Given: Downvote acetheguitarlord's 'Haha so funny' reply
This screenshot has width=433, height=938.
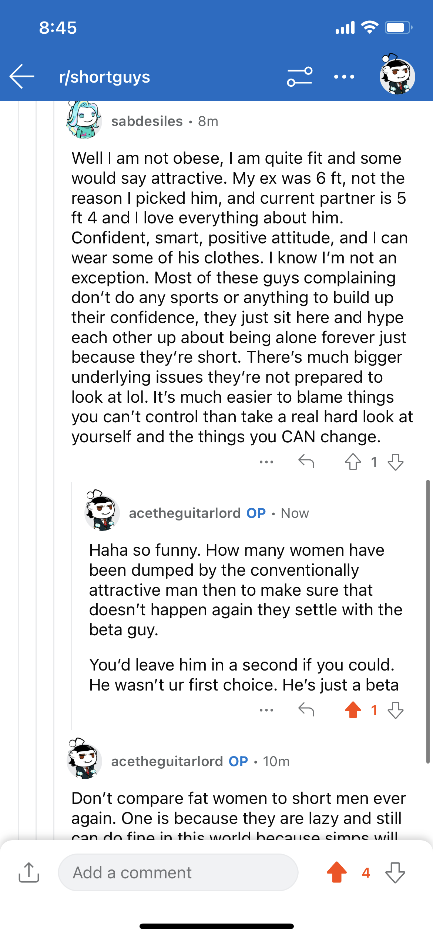Looking at the screenshot, I should (x=396, y=710).
